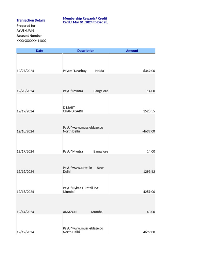This screenshot has height=266, width=199.
Task: Click the Paytm*Nearbuy Noida description
Action: click(83, 71)
